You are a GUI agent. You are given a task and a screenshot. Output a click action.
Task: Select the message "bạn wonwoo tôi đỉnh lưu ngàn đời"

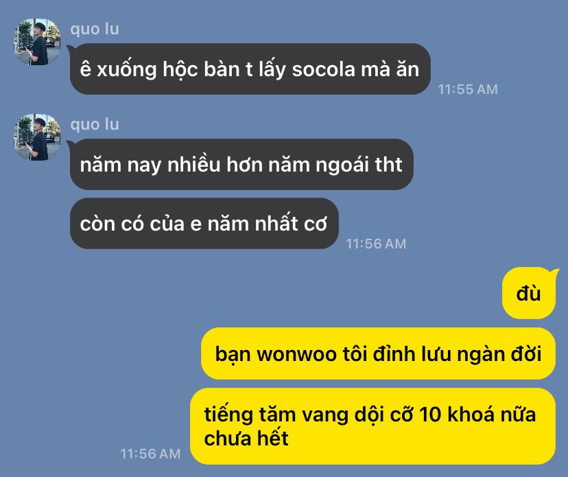(x=378, y=353)
